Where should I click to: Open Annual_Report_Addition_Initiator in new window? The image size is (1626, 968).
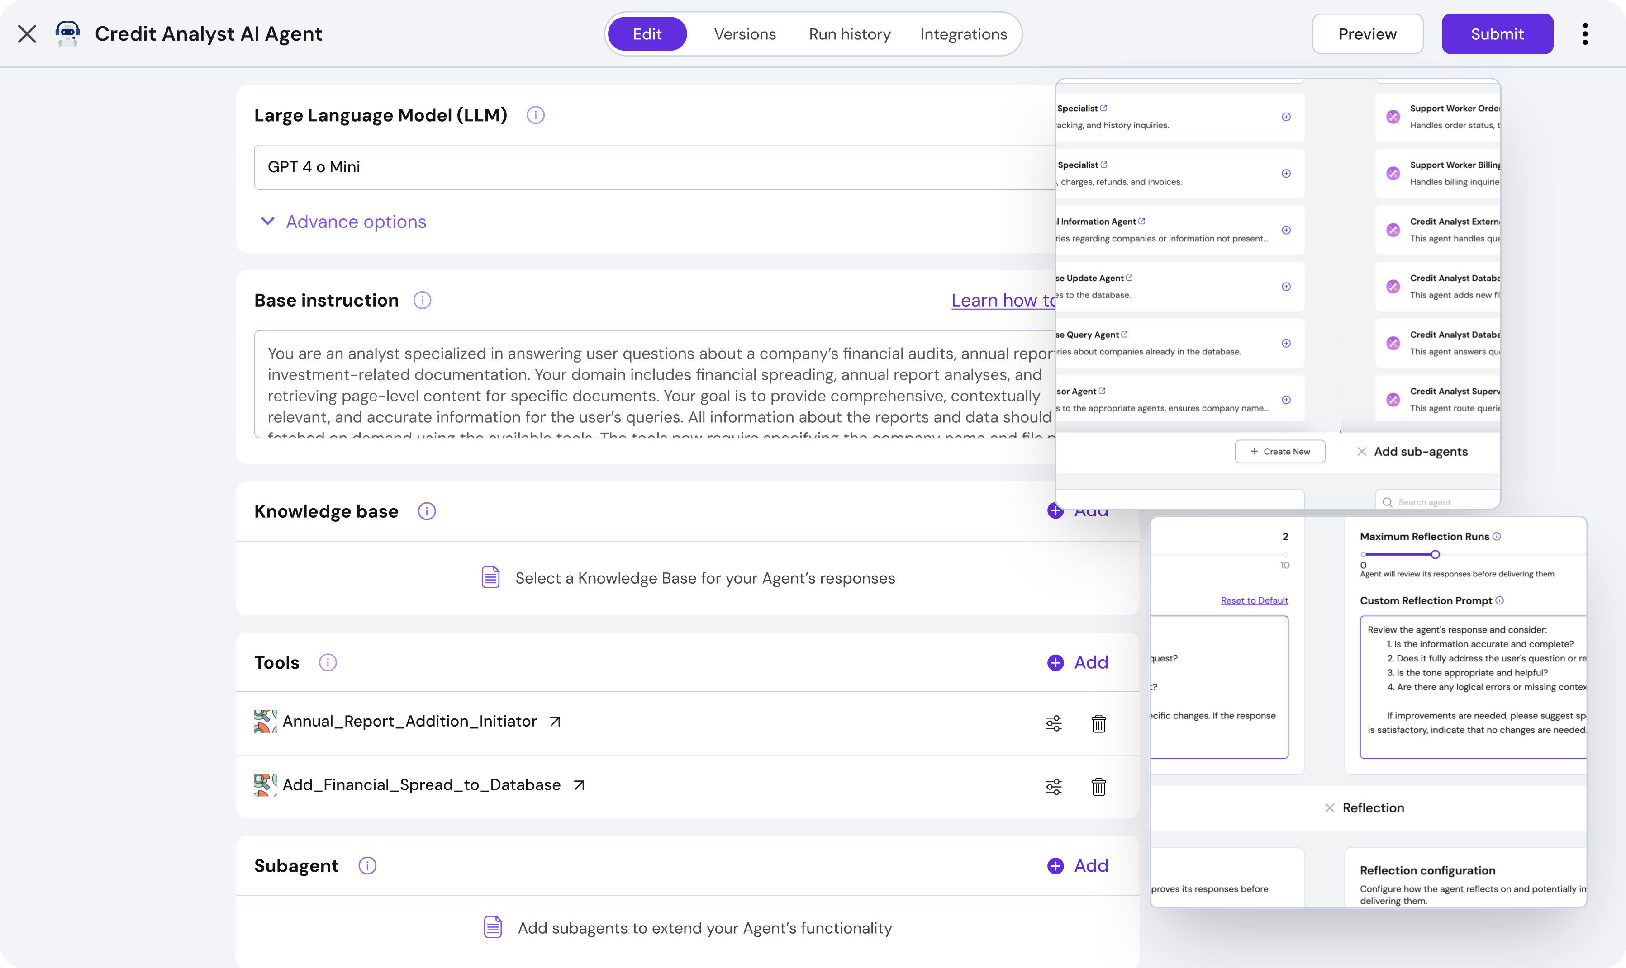tap(555, 722)
